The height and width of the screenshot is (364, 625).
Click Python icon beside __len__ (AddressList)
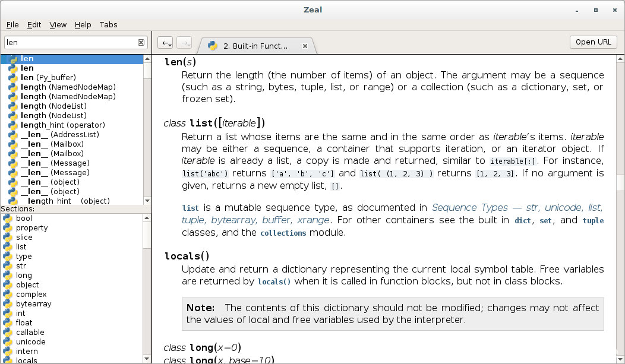click(12, 135)
